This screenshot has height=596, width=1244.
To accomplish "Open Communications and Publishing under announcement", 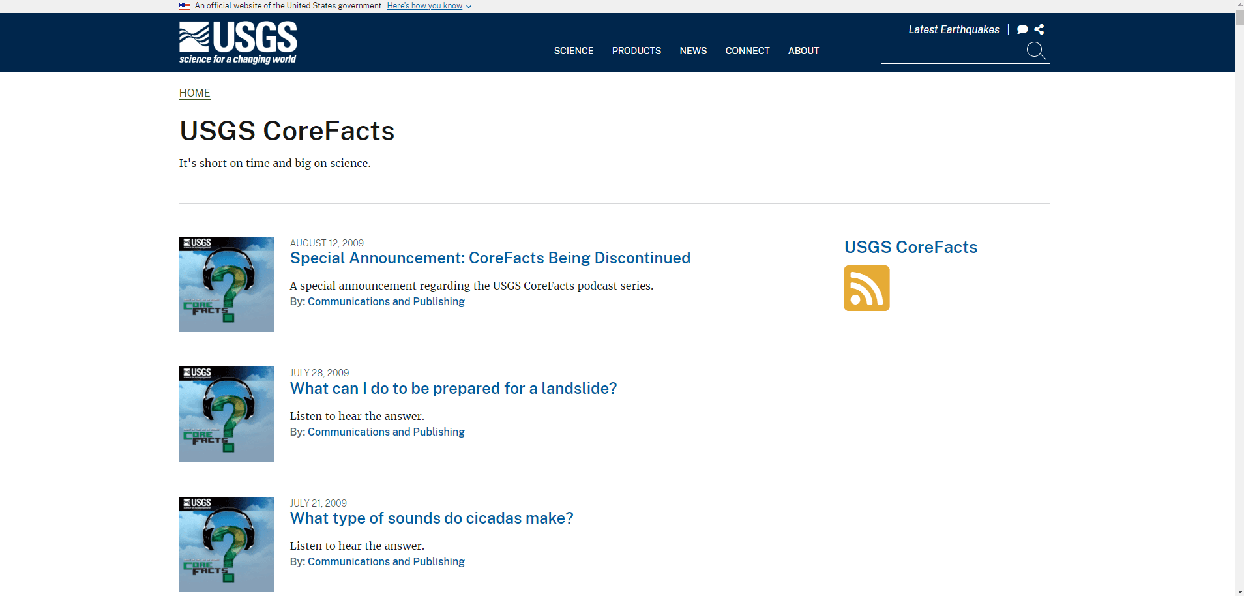I will coord(386,301).
